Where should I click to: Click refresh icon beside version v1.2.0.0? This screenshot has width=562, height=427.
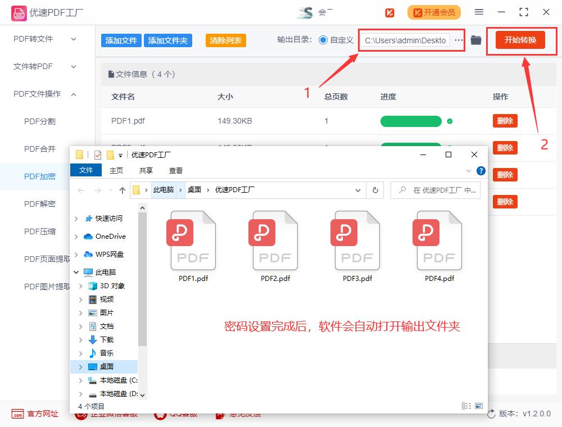tap(492, 414)
